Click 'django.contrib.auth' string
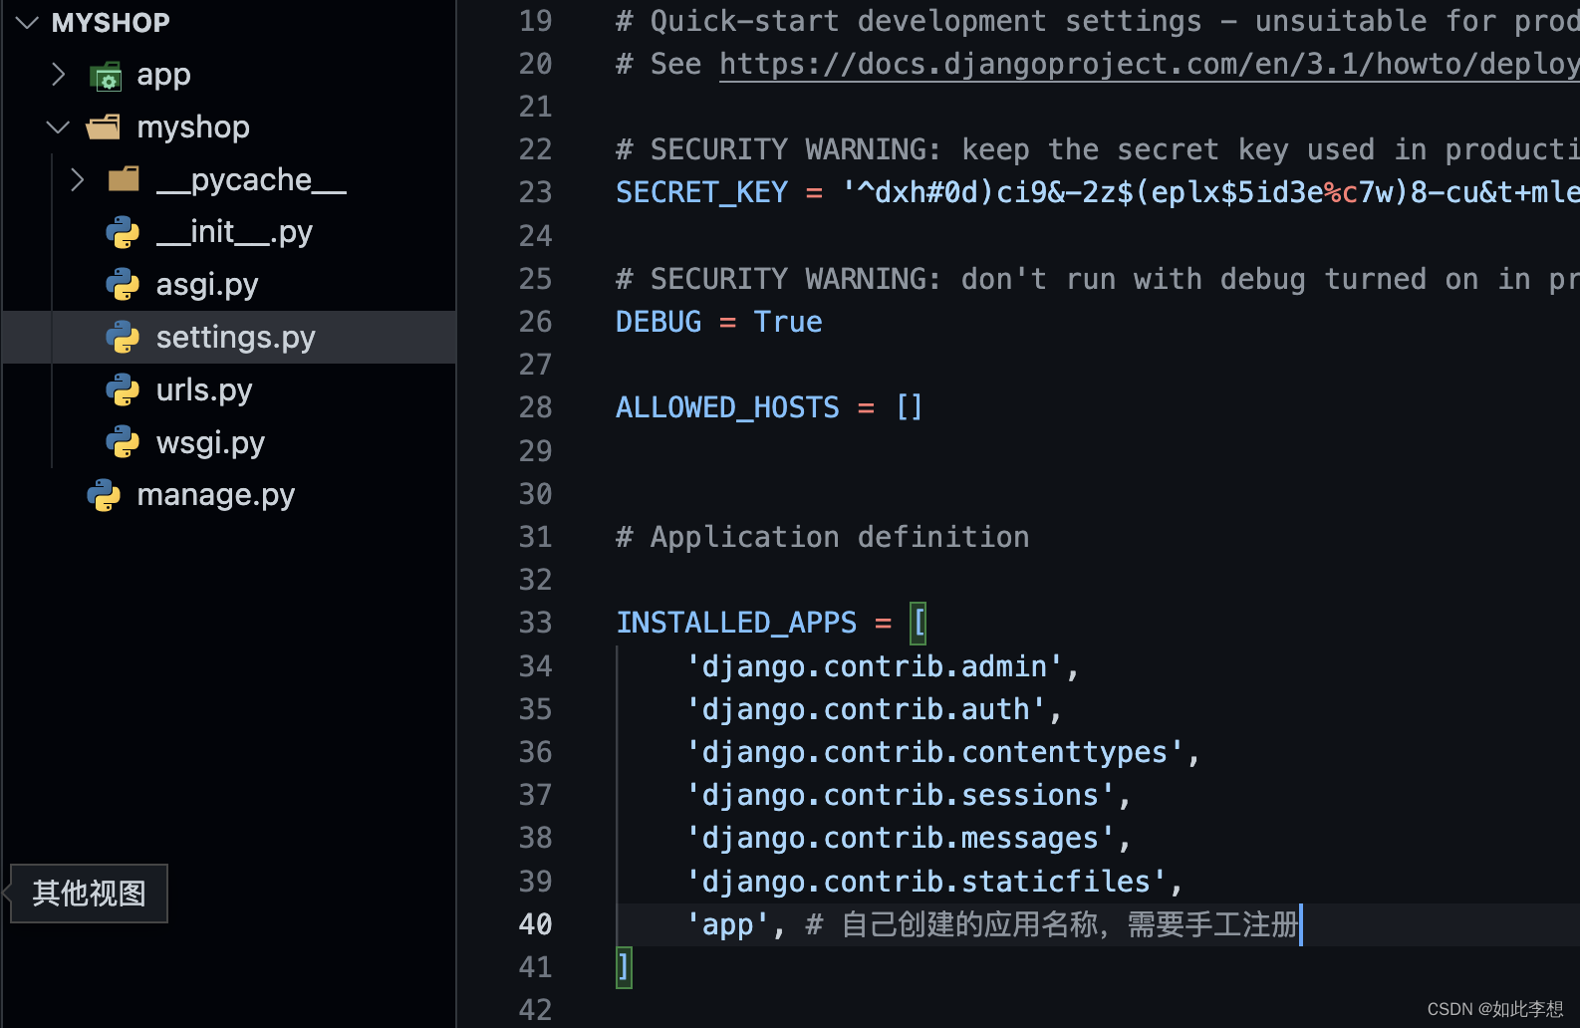This screenshot has height=1028, width=1580. coord(866,709)
